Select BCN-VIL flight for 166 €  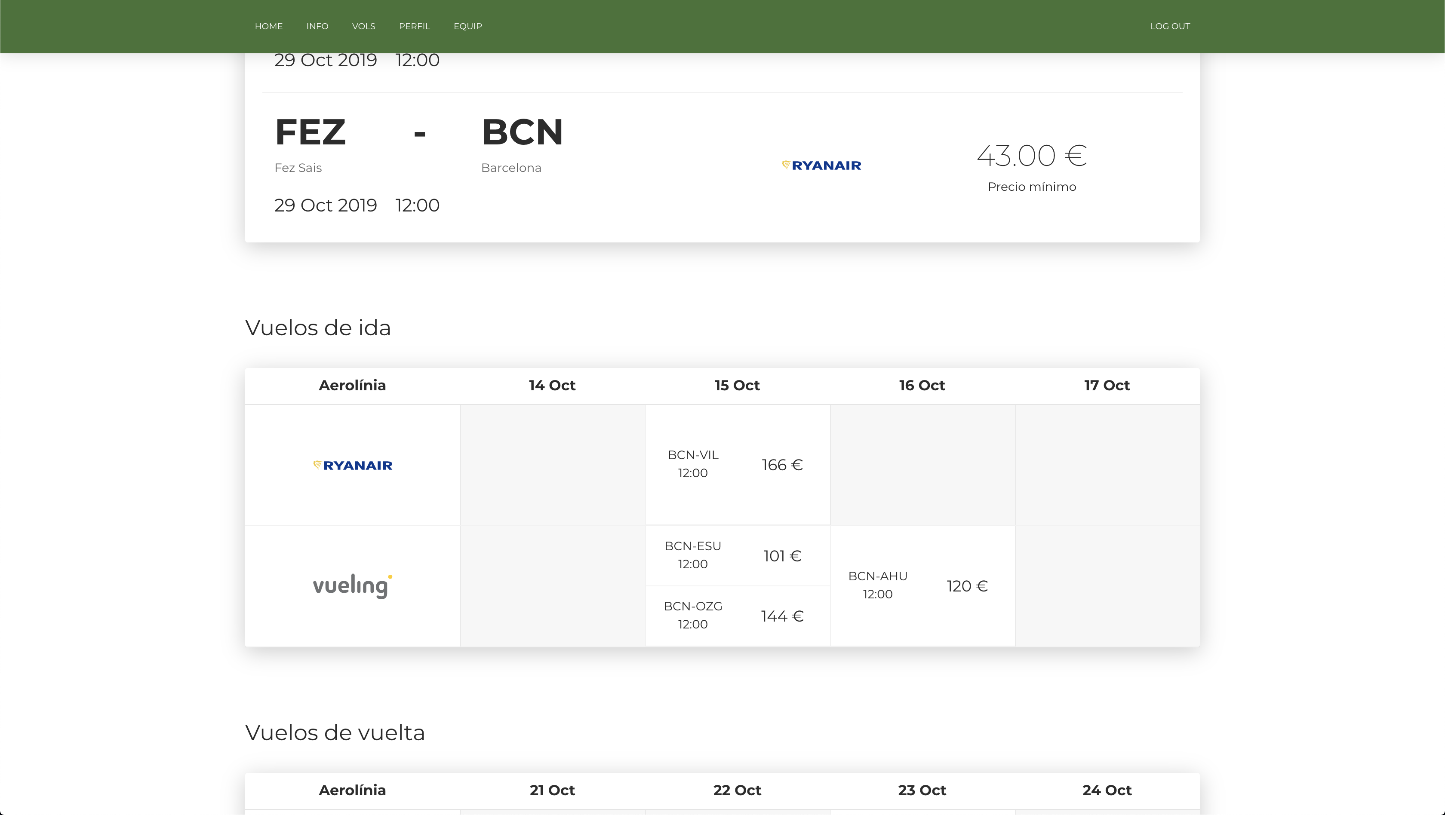737,465
